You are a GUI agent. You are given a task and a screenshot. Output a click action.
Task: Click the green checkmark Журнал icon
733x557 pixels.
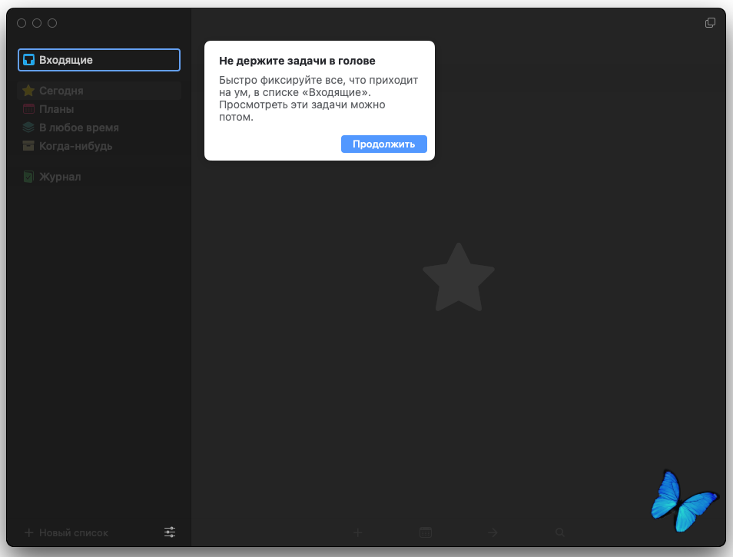pyautogui.click(x=28, y=177)
